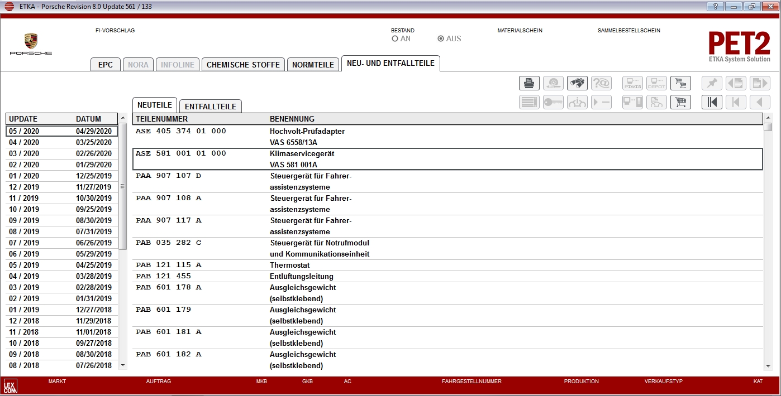Click the list view icon
Image resolution: width=781 pixels, height=396 pixels.
[x=529, y=102]
